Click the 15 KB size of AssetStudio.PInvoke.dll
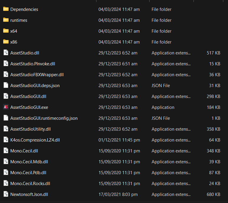The image size is (228, 203). click(215, 64)
